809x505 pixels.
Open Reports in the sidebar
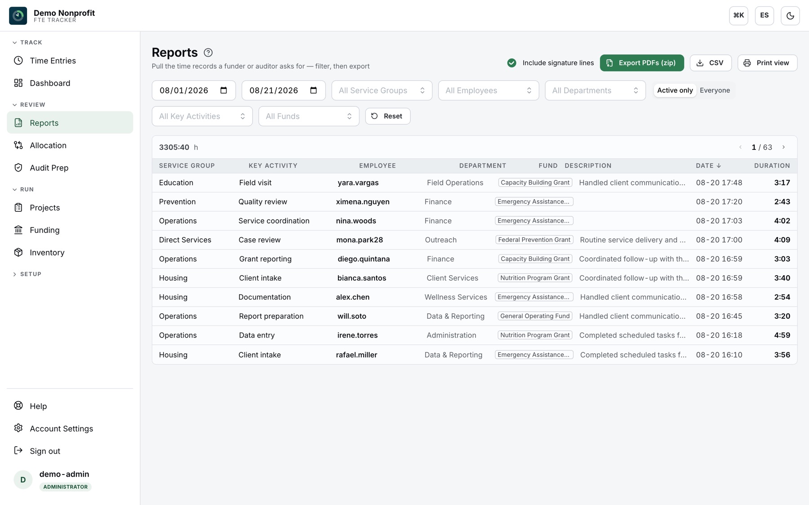coord(70,123)
